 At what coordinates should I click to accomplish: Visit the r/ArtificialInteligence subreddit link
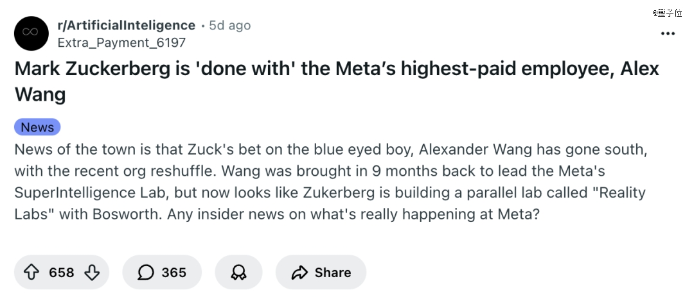tap(126, 25)
